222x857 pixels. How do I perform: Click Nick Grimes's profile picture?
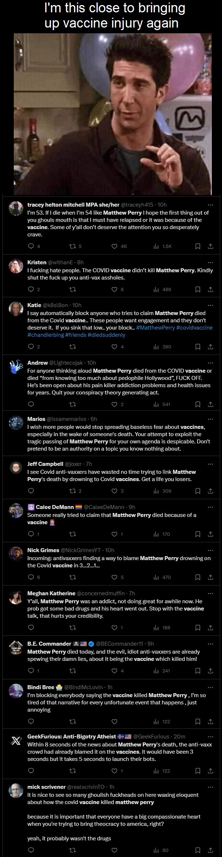[x=16, y=553]
